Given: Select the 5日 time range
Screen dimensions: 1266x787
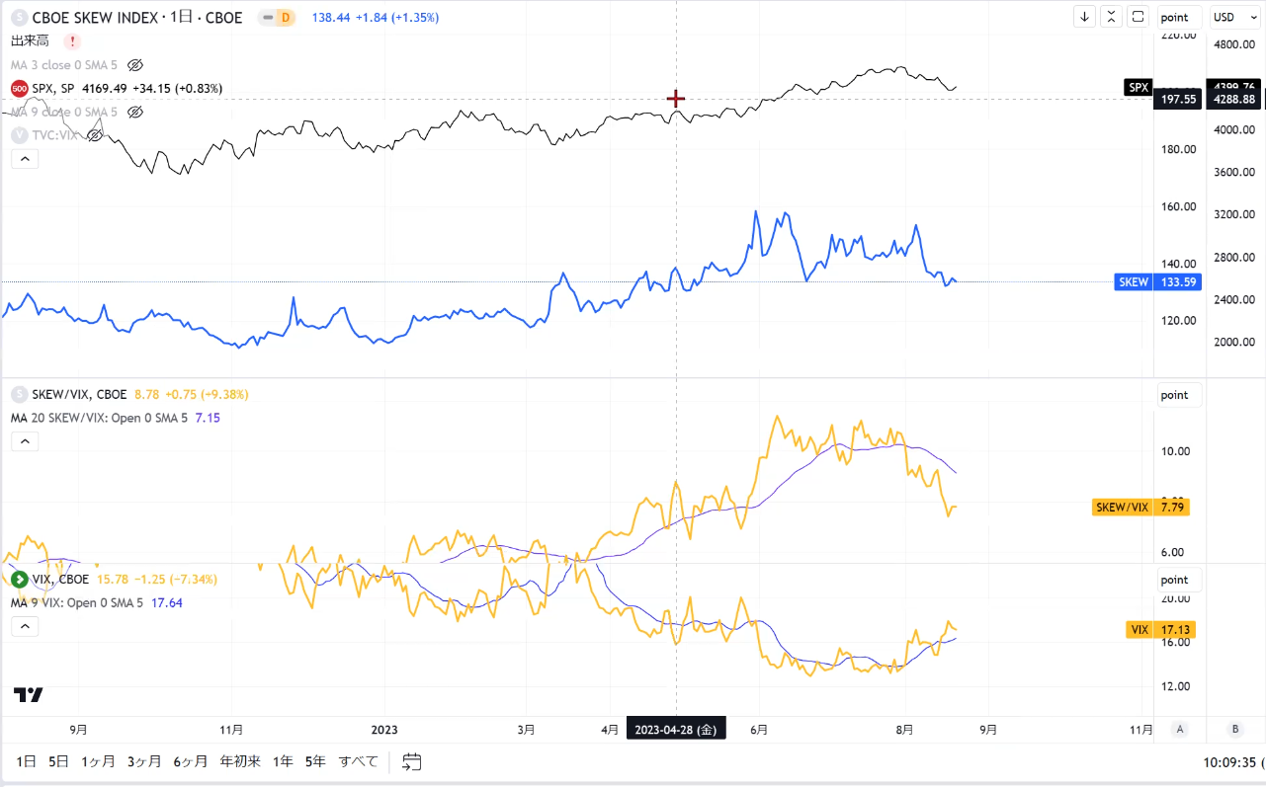Looking at the screenshot, I should 58,761.
